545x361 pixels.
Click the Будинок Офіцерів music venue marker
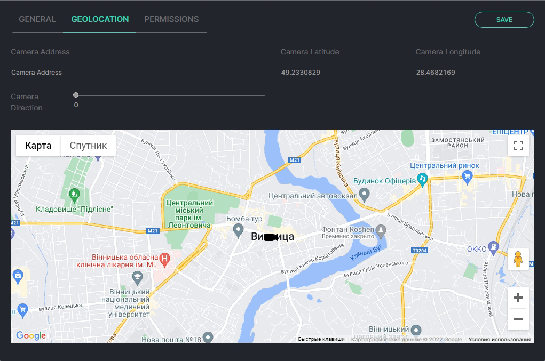click(x=422, y=180)
